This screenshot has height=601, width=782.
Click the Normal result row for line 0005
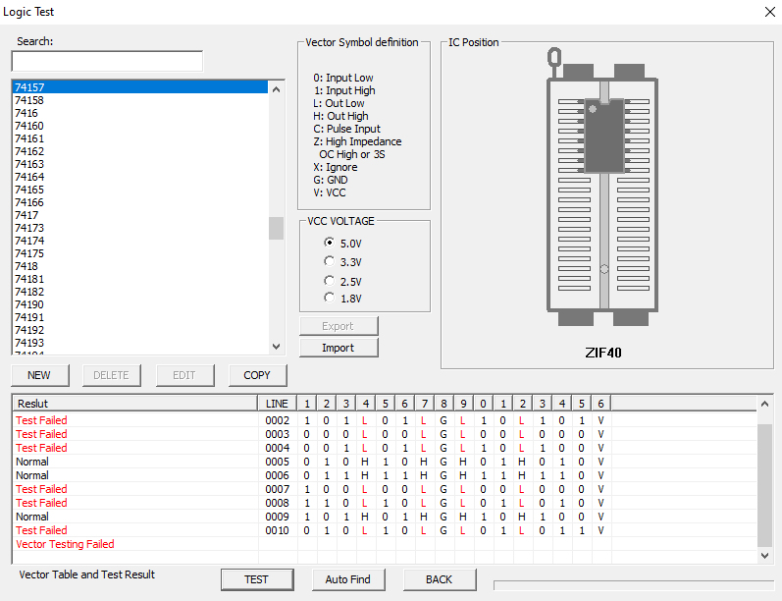pos(385,462)
